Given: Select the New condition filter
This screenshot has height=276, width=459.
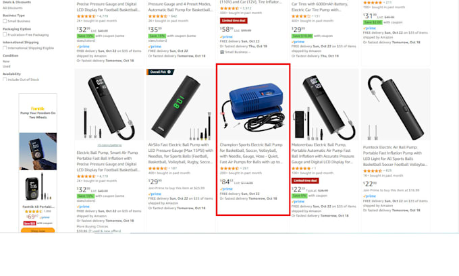Looking at the screenshot, I should [x=6, y=61].
